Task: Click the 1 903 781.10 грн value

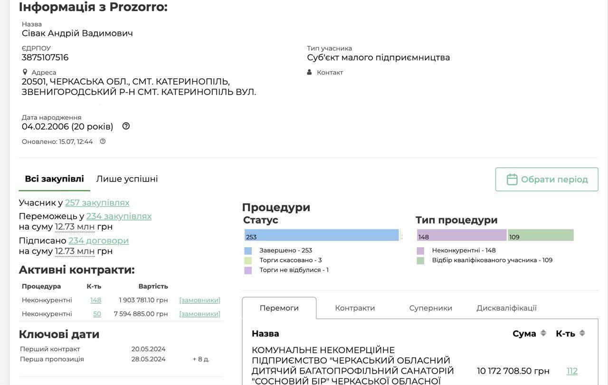Action: 143,300
